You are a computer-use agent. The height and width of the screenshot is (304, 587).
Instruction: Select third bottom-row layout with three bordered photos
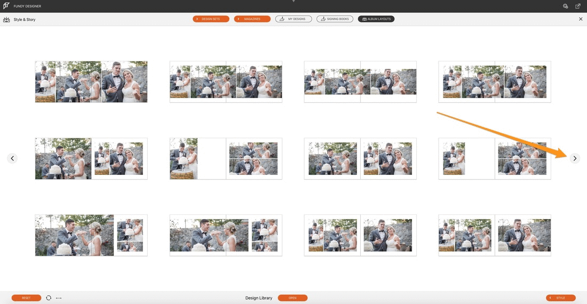pos(360,235)
